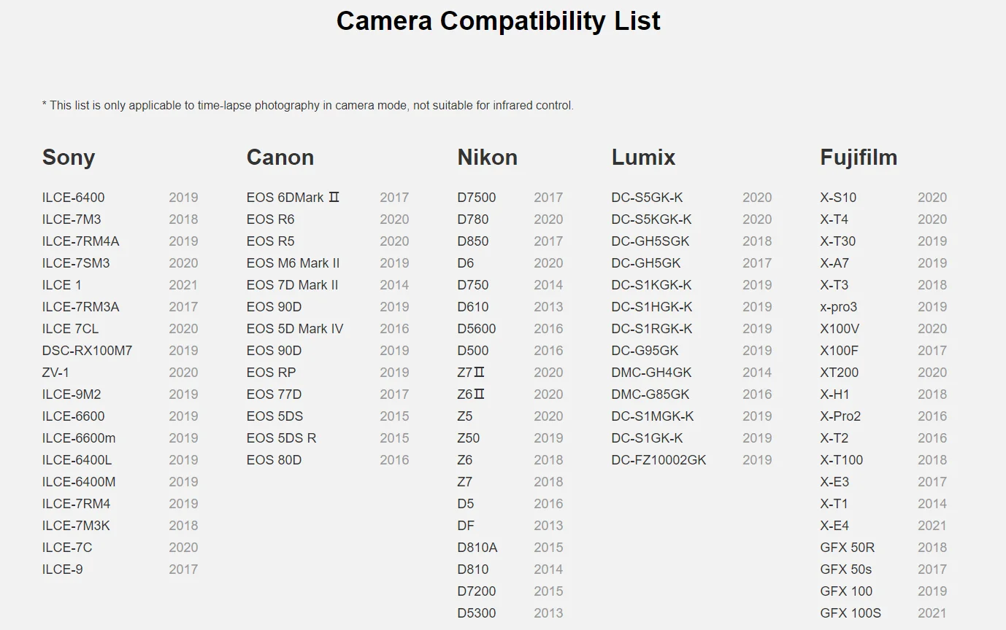The image size is (1006, 630).
Task: Click the "Fujifilm" brand heading
Action: (x=859, y=157)
